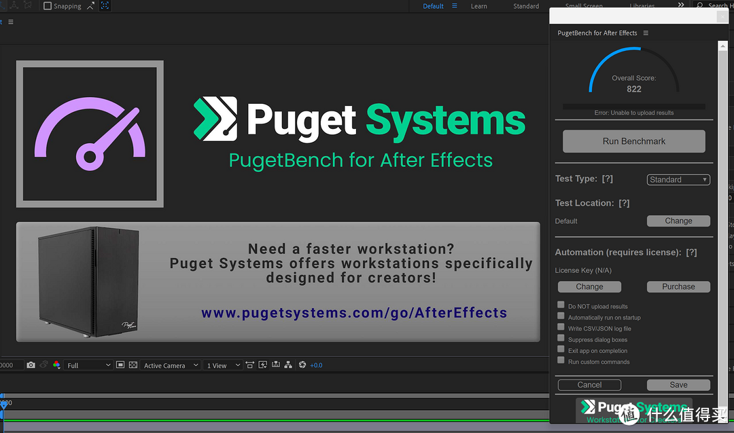This screenshot has height=433, width=734.
Task: Check Do NOT upload results
Action: pos(561,305)
